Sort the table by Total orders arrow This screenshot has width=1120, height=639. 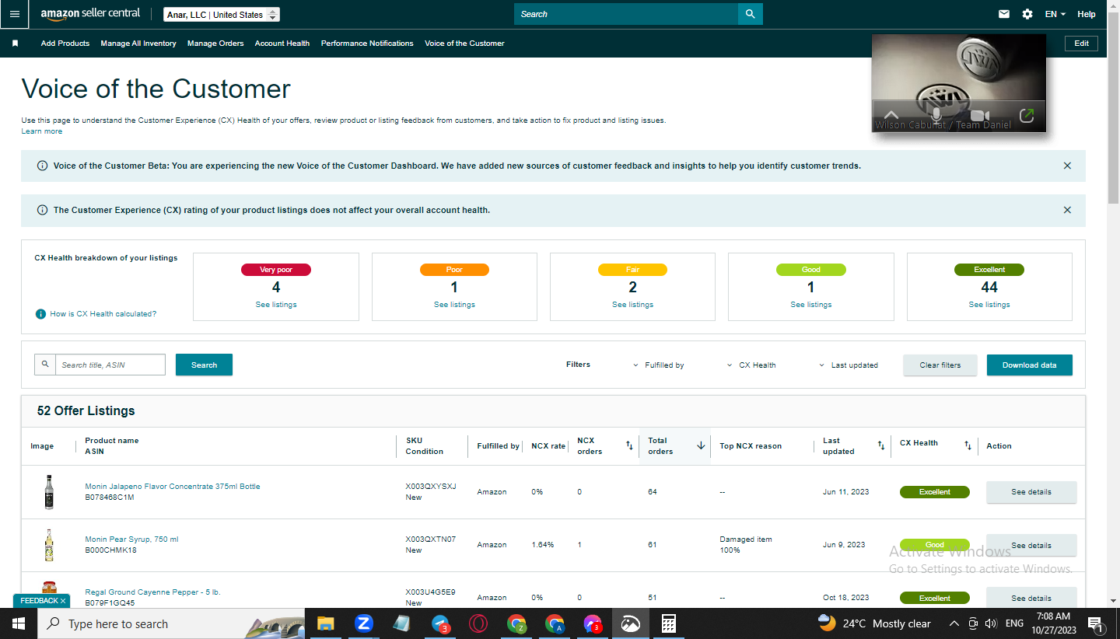(x=701, y=445)
